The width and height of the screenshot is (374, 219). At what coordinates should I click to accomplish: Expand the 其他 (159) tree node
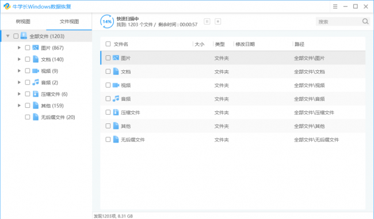tap(19, 105)
